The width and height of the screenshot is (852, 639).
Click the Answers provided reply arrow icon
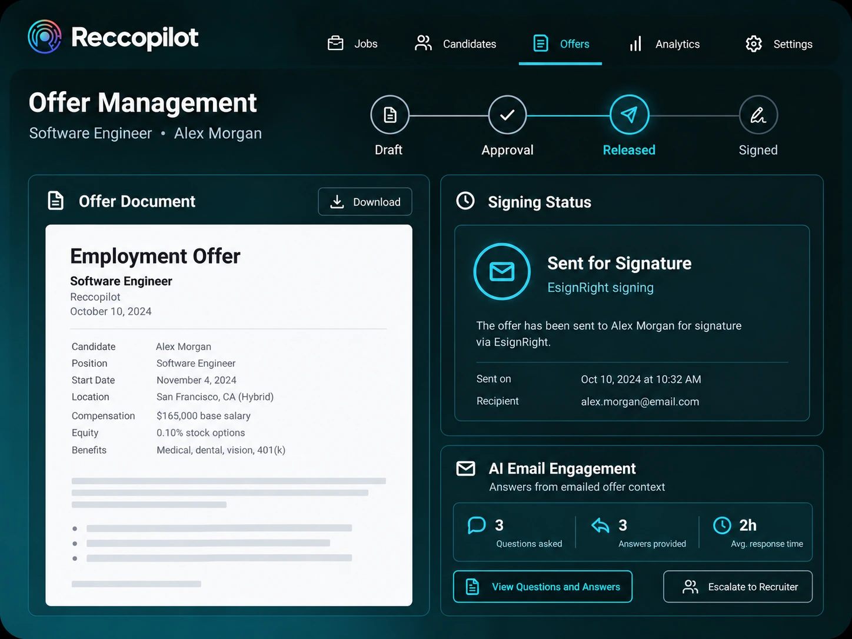(x=600, y=525)
